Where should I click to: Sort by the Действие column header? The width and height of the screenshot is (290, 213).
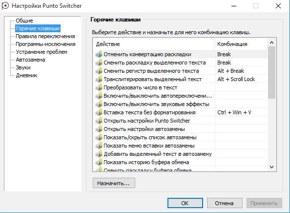pyautogui.click(x=154, y=44)
